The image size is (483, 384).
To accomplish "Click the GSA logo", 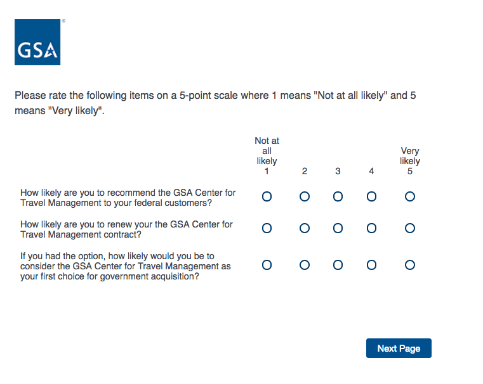I will point(37,42).
